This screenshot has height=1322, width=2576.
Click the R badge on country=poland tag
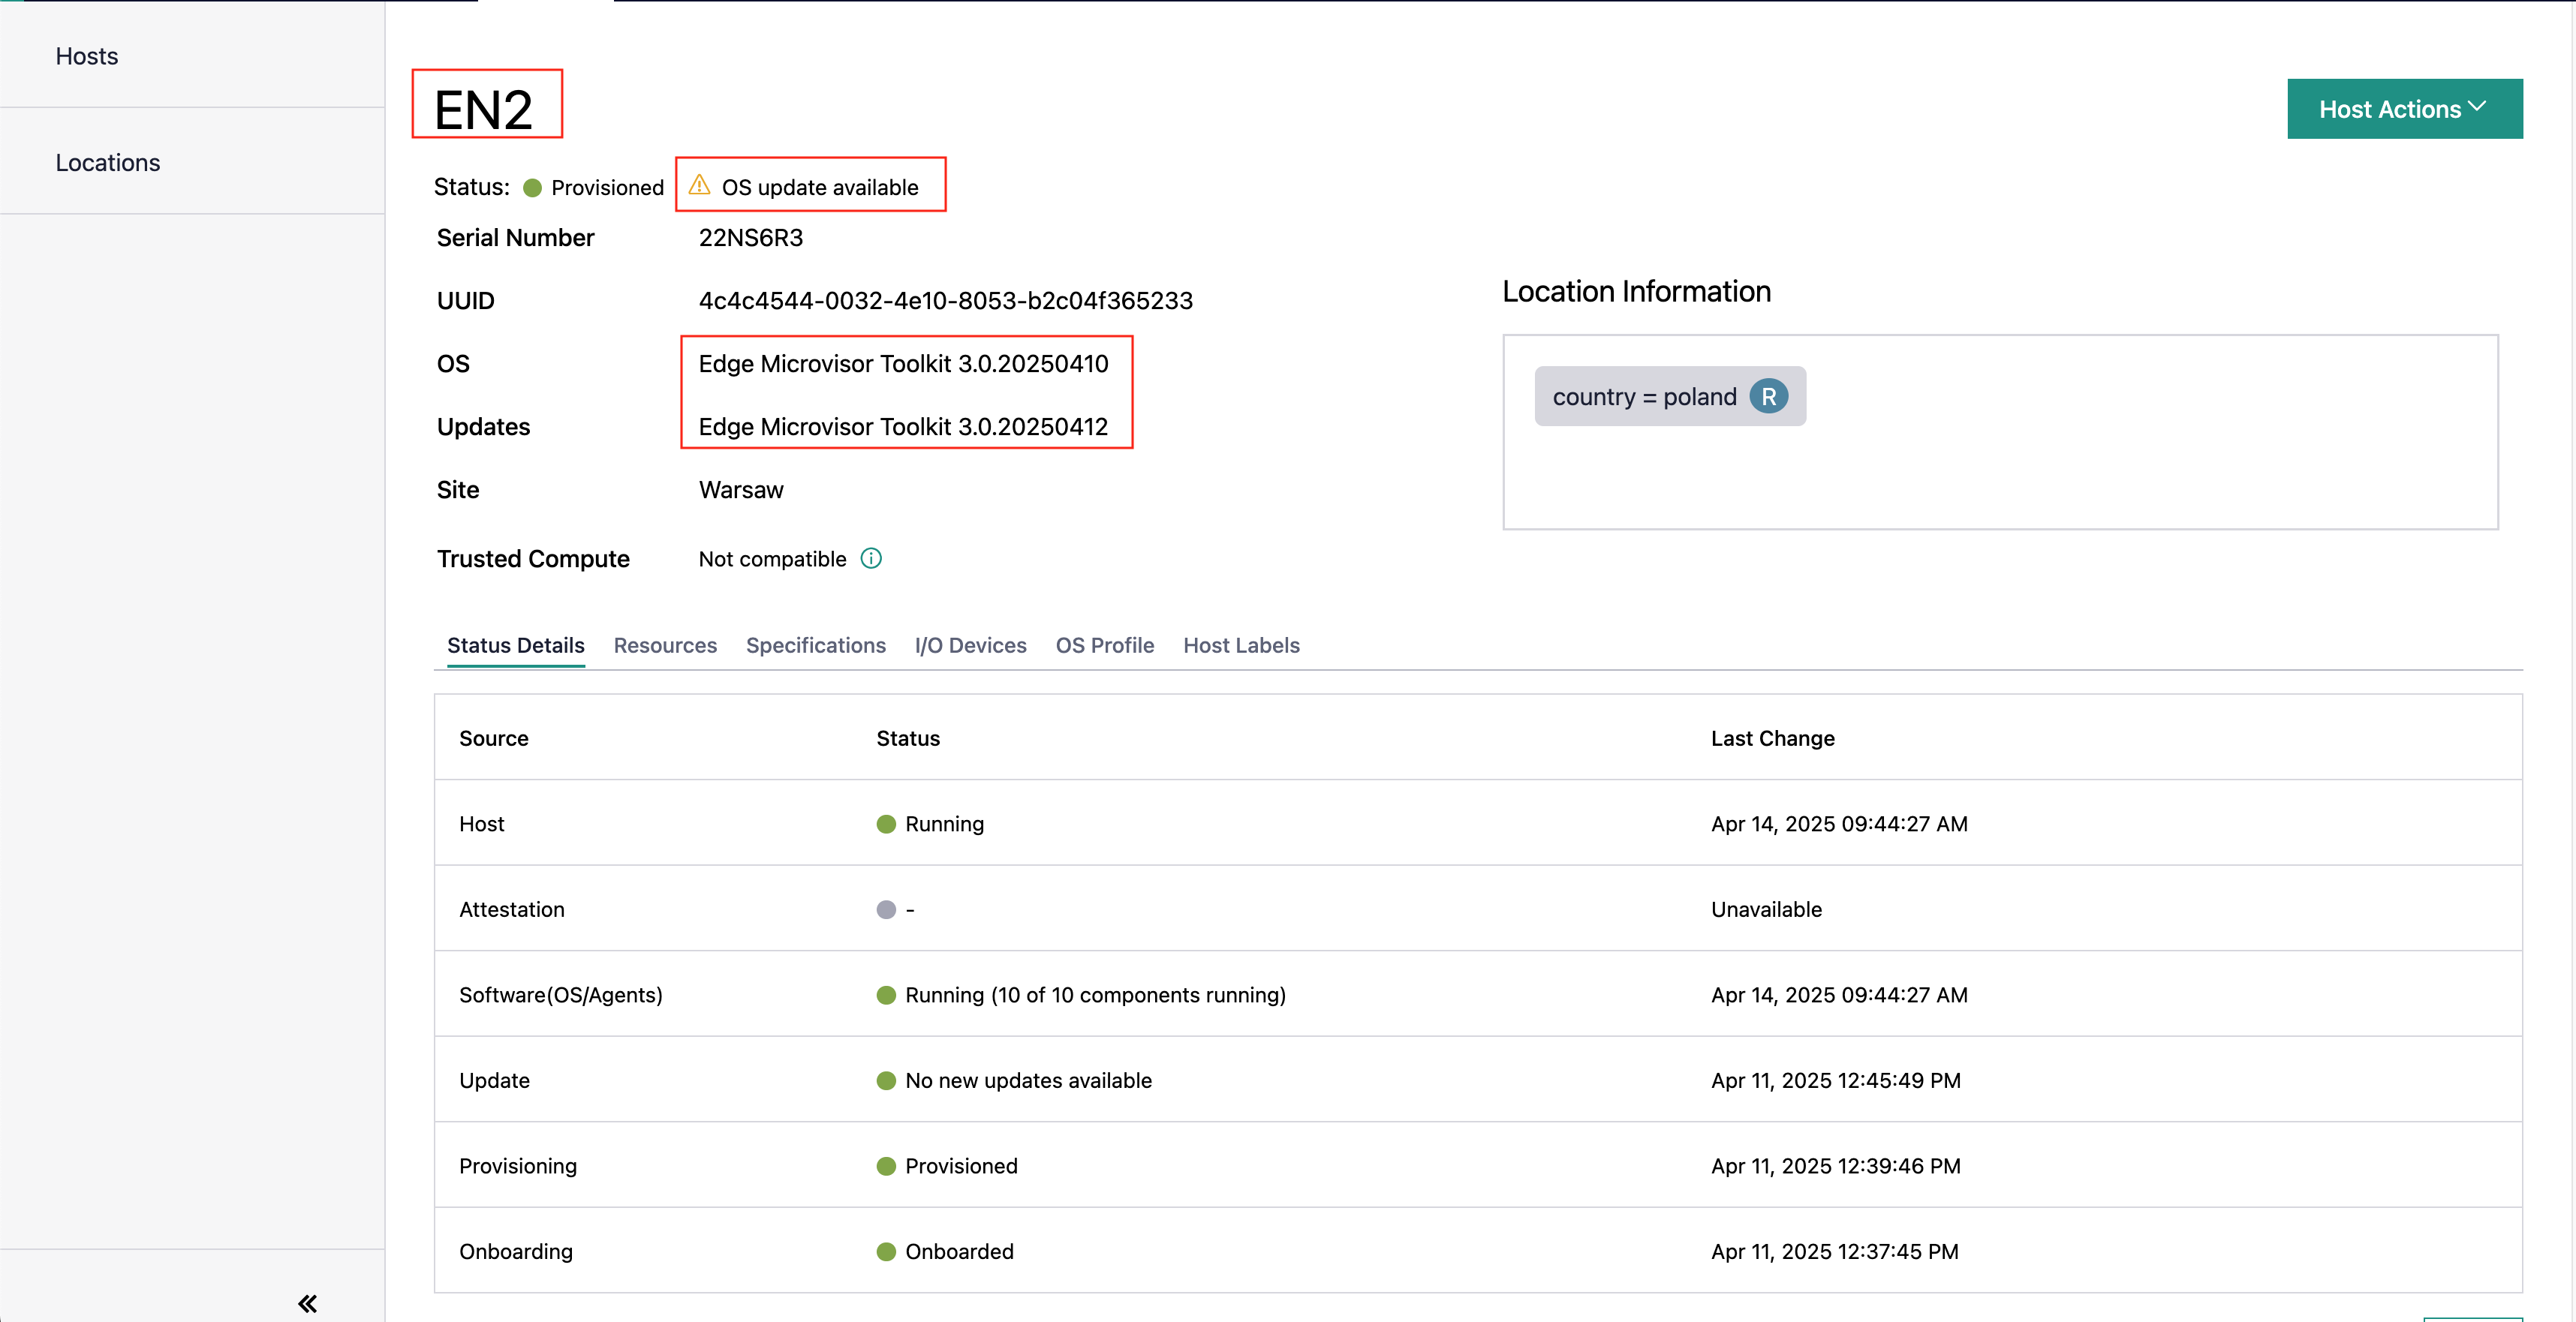(1769, 395)
